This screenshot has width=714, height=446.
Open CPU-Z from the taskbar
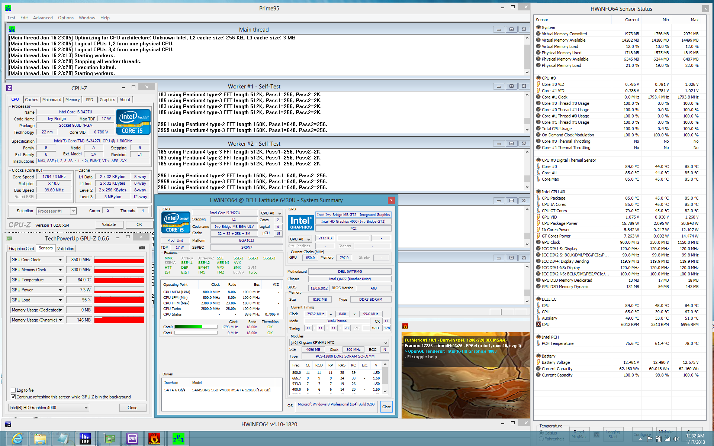(132, 439)
